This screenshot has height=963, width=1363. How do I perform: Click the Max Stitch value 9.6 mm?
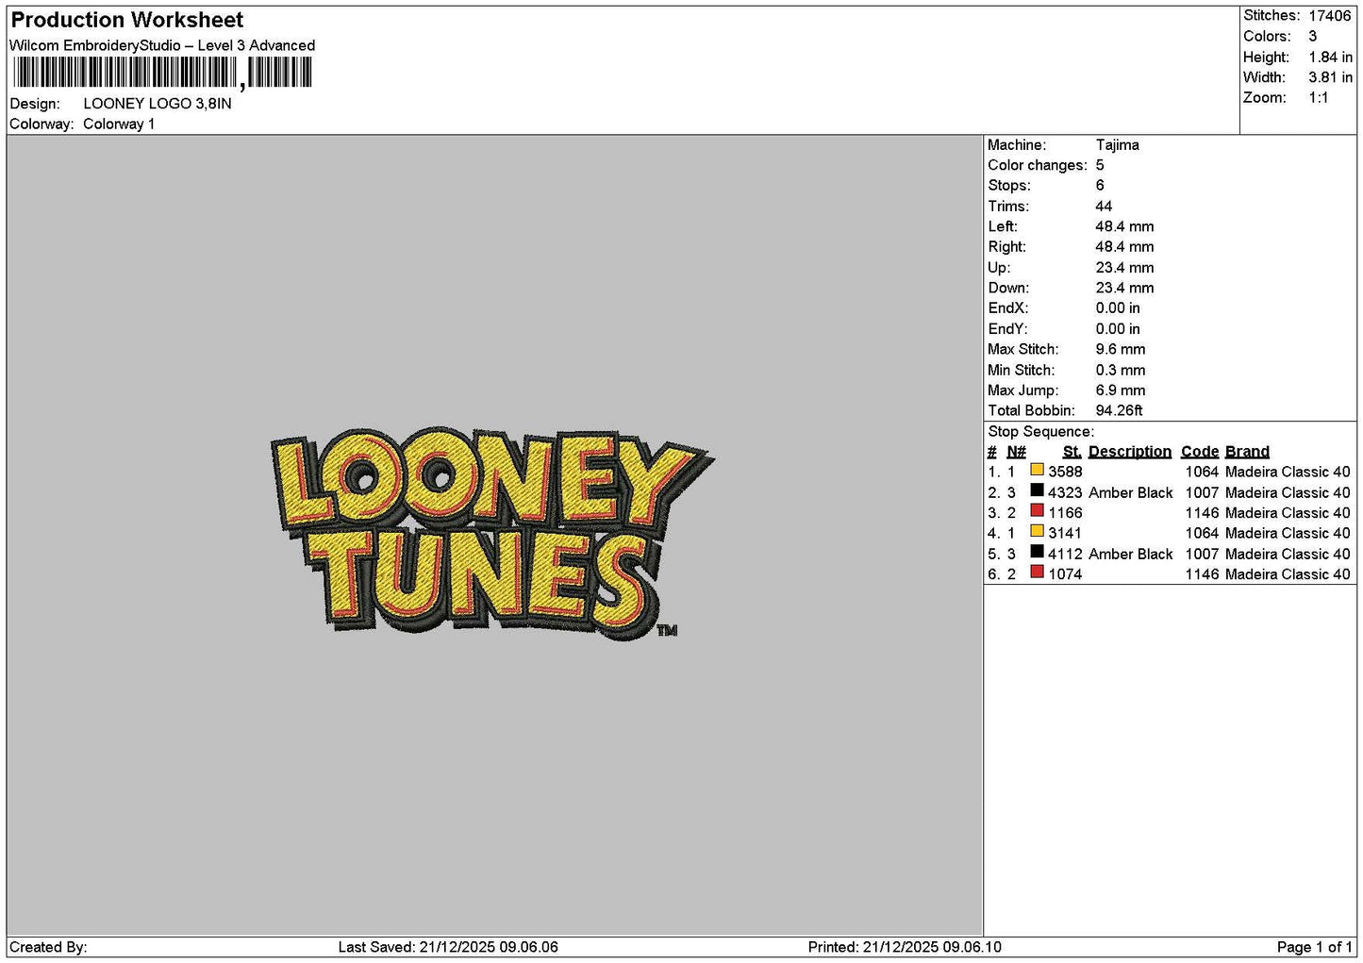click(1121, 349)
